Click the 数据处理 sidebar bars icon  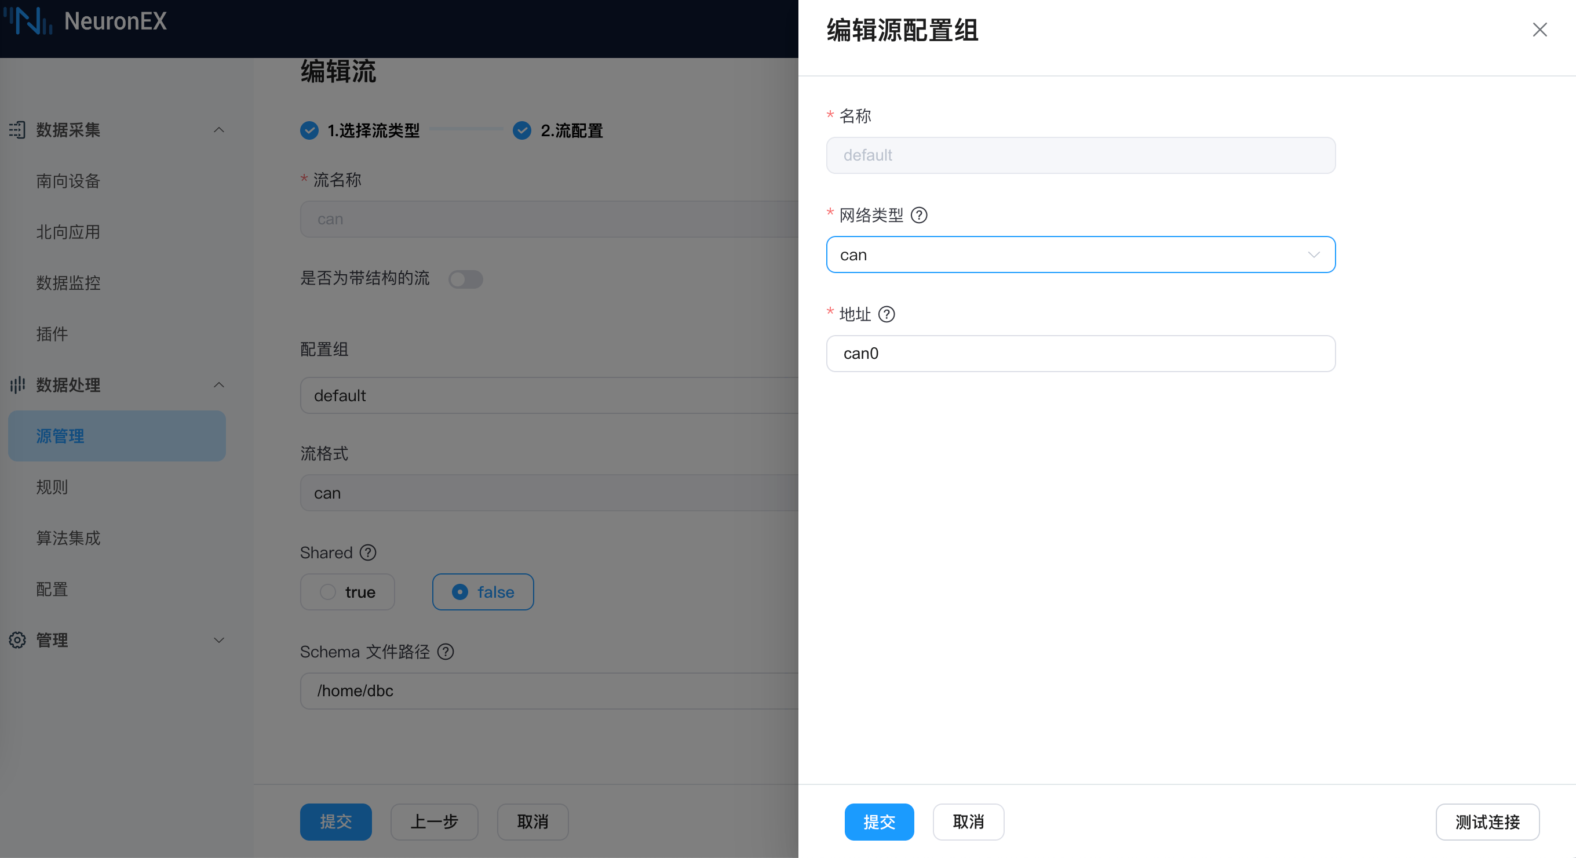[x=17, y=385]
